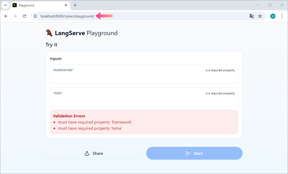Click the error text about 'framework'
Image resolution: width=288 pixels, height=174 pixels.
point(95,122)
